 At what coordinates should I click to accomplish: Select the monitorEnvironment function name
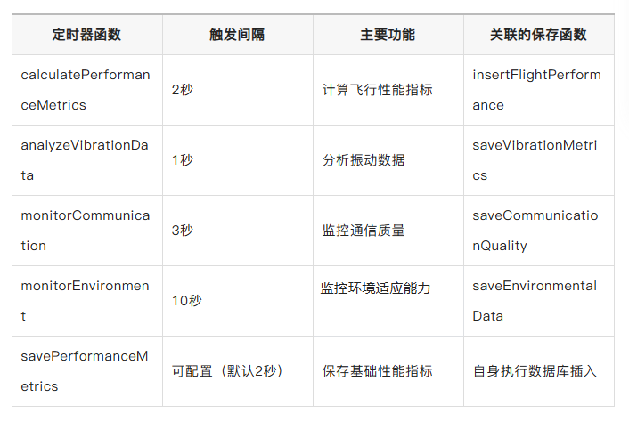point(86,301)
